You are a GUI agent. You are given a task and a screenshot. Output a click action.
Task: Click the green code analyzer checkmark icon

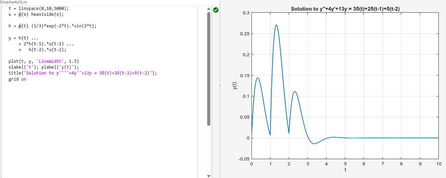(215, 10)
